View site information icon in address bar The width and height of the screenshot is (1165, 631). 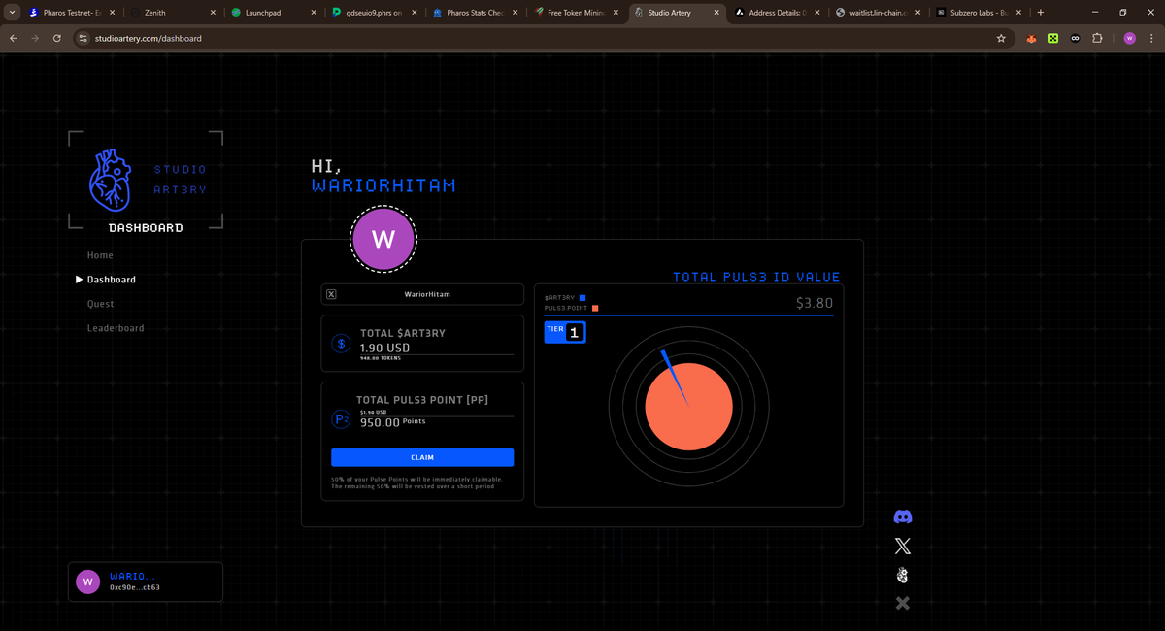(83, 38)
